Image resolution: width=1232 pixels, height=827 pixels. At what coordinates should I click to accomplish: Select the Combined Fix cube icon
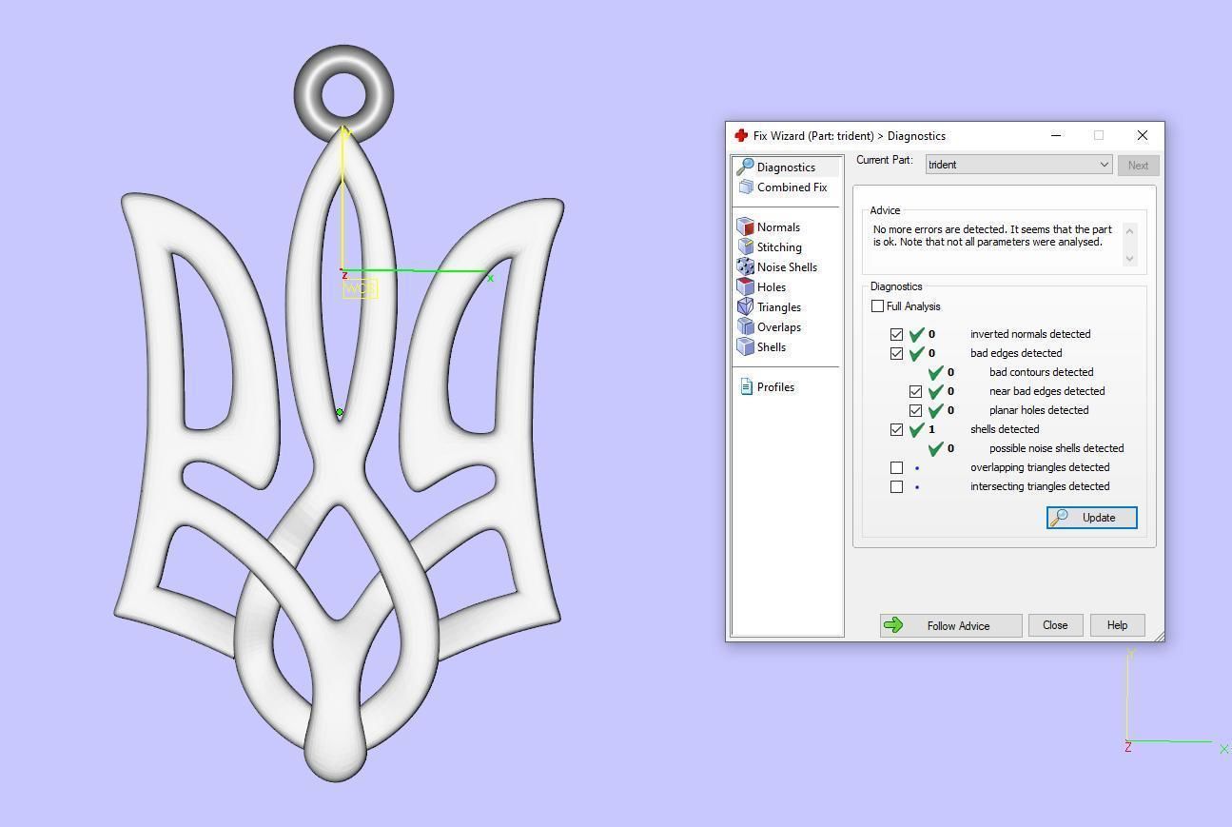click(x=746, y=187)
